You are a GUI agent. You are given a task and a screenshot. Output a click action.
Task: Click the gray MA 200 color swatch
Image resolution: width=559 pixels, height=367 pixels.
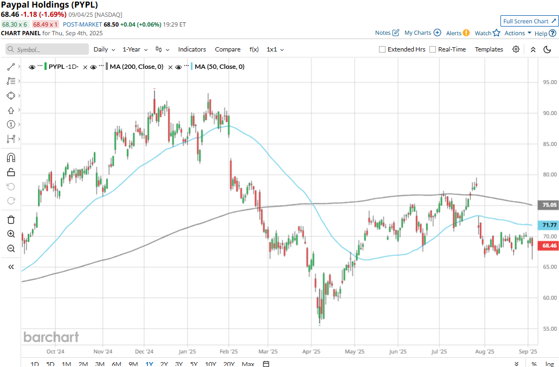tap(107, 67)
